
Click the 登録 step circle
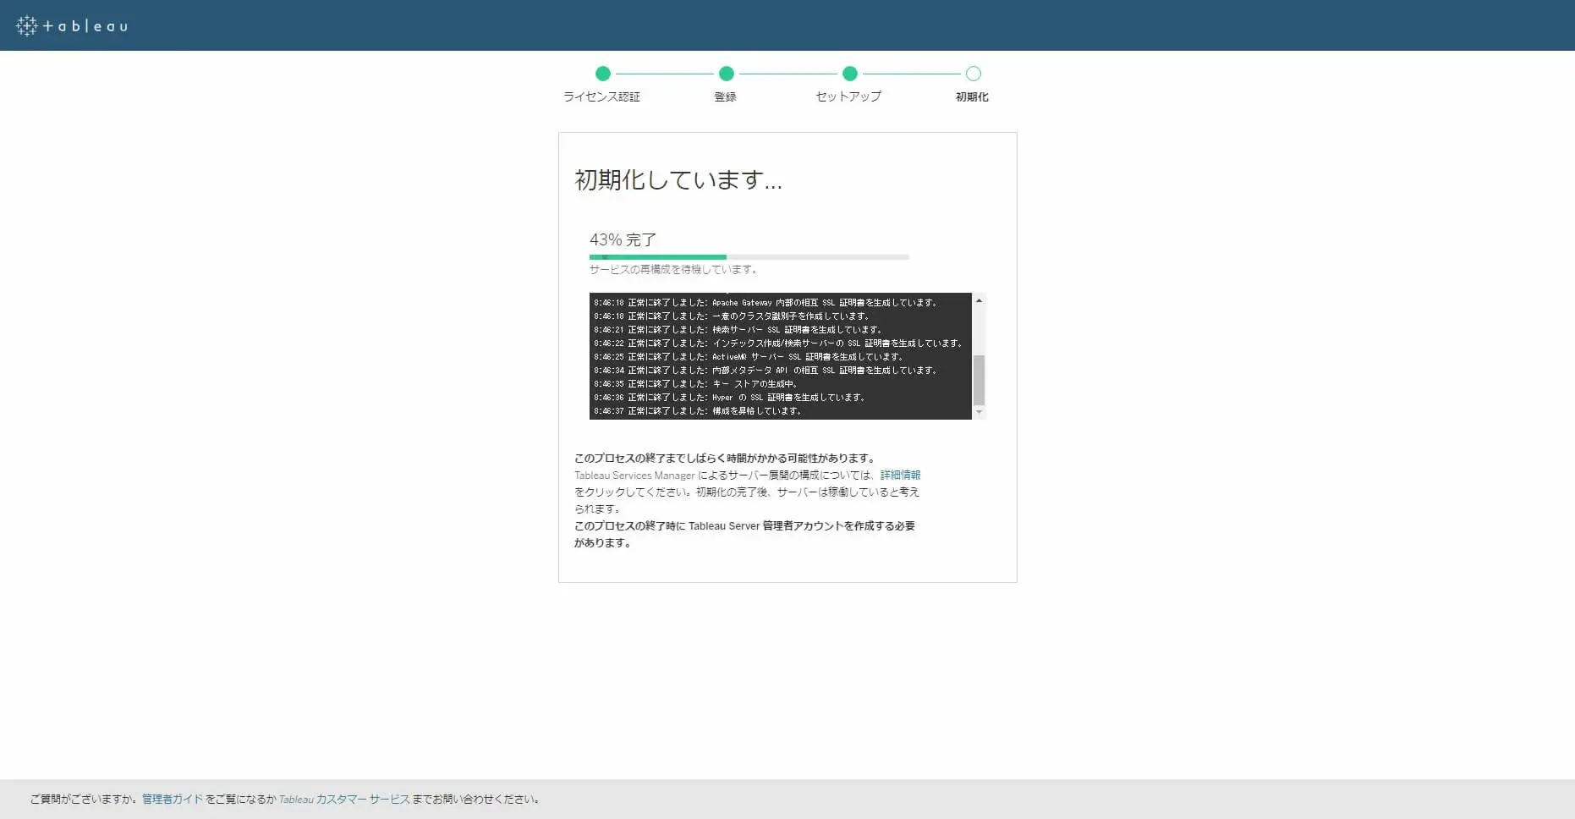(726, 74)
